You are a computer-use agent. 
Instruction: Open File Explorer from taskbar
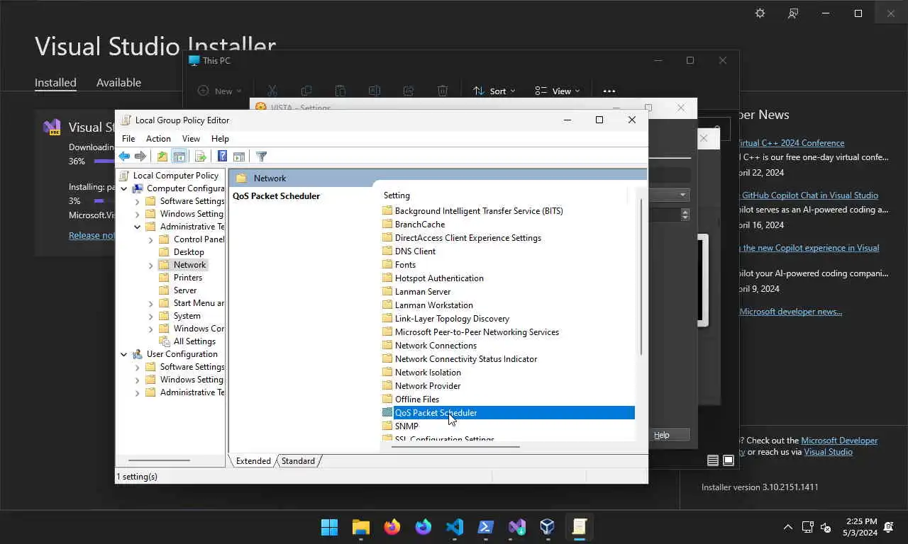pyautogui.click(x=361, y=527)
